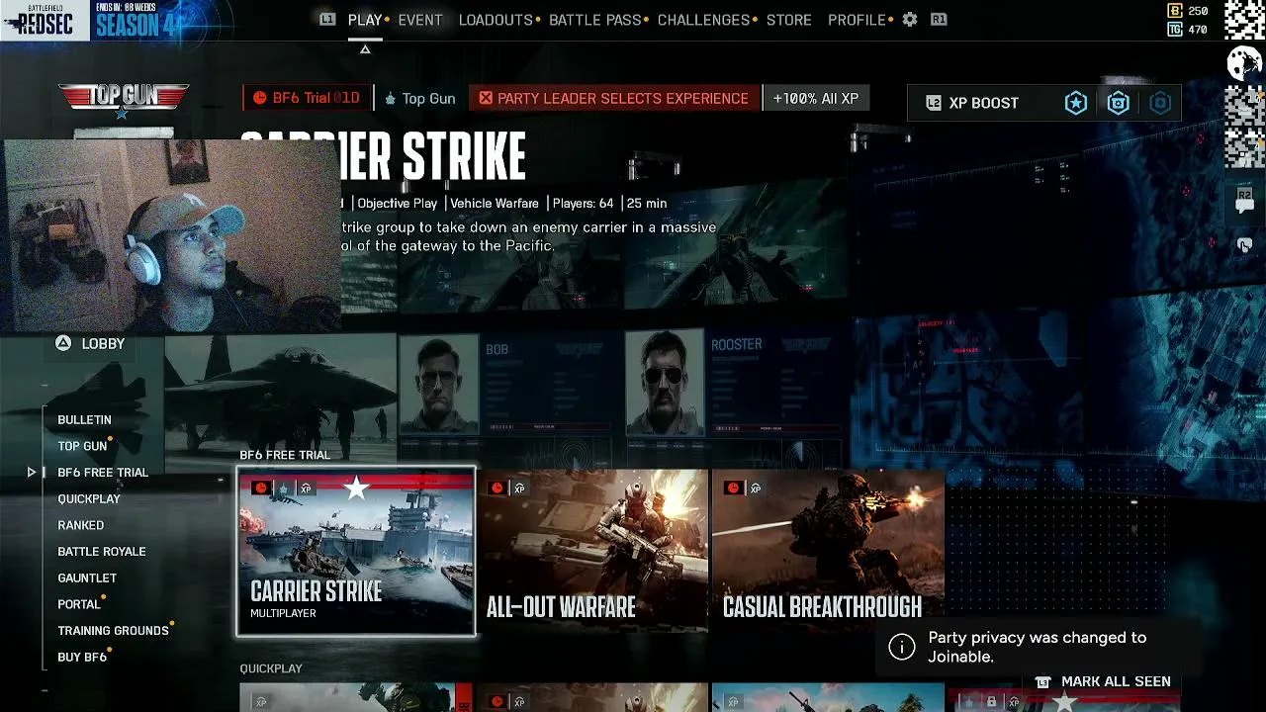Select Ranked in the sidebar
1266x712 pixels.
pyautogui.click(x=81, y=525)
